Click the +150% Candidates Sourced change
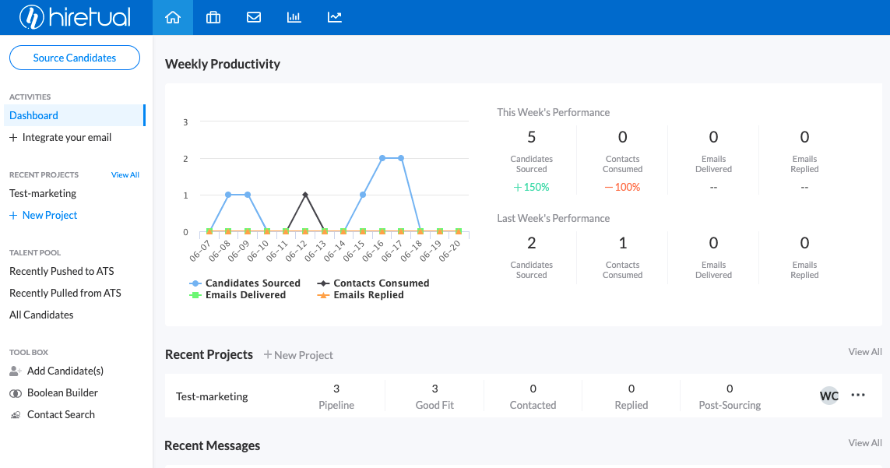 pos(531,187)
